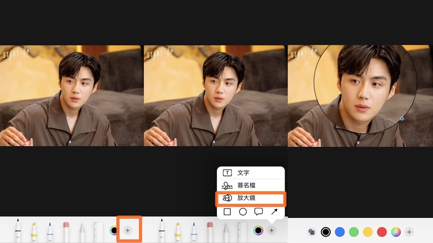433x243 pixels.
Task: Select the black pen beside the outlined plus button
Action: pos(18,231)
